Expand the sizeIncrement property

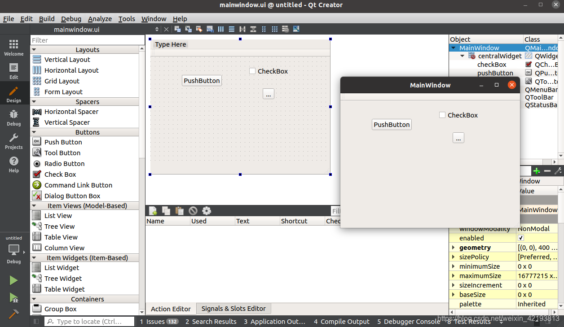(453, 285)
